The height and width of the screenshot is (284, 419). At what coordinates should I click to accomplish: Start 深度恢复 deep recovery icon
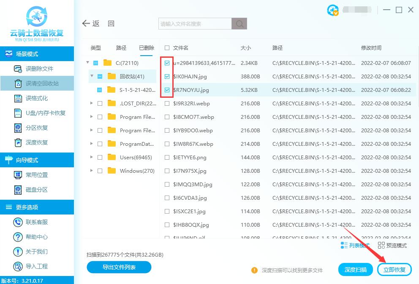[18, 143]
